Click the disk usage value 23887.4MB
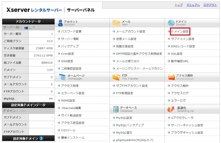The height and width of the screenshot is (143, 221). 44,48
